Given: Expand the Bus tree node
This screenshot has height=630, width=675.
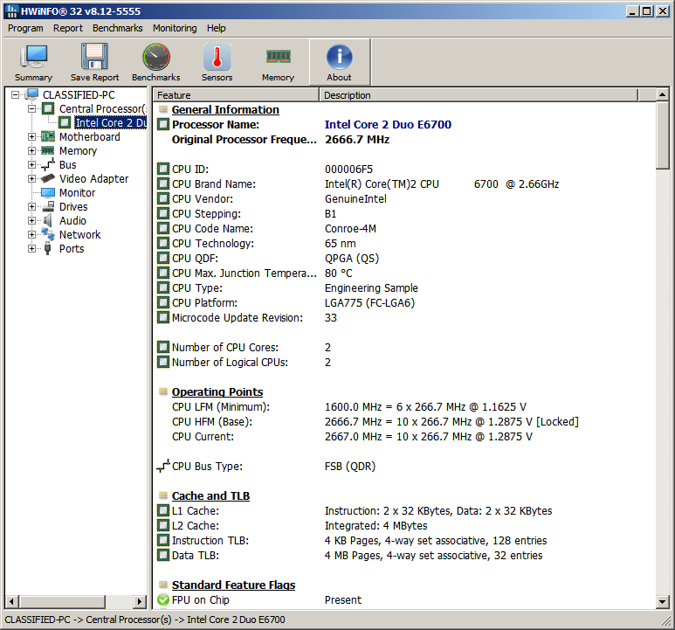Looking at the screenshot, I should (x=31, y=164).
